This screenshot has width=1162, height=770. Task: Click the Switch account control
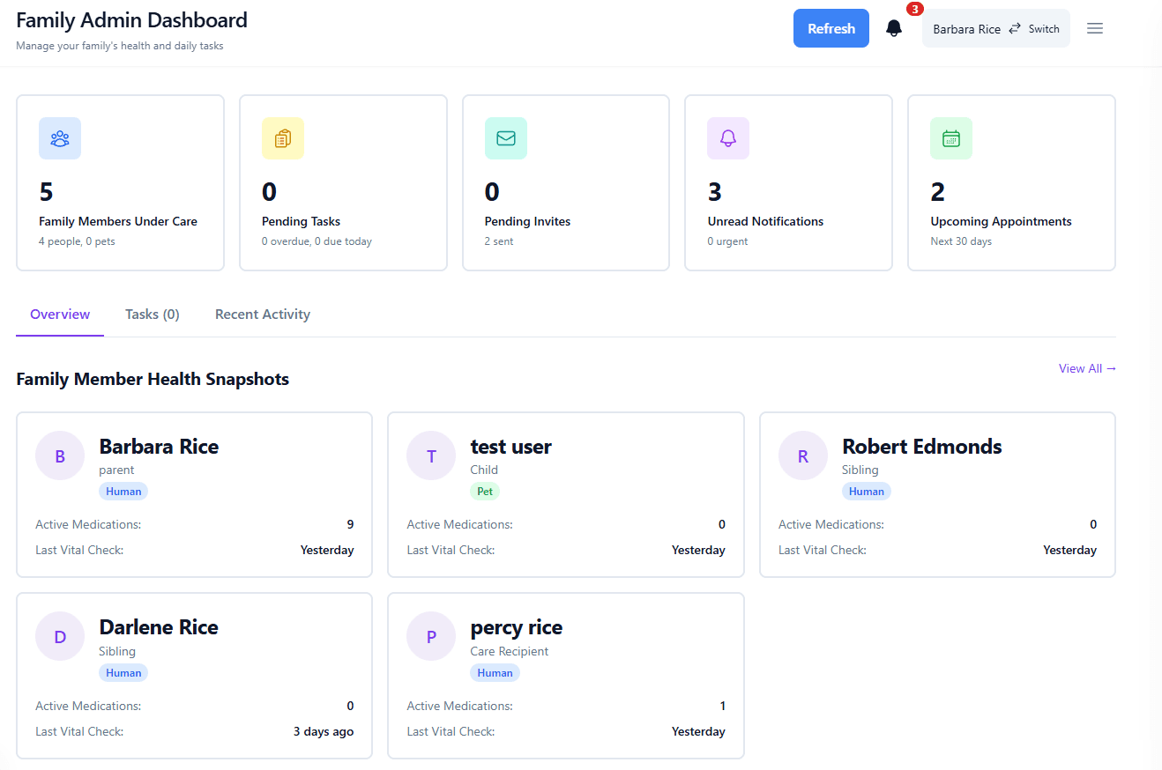[1043, 27]
